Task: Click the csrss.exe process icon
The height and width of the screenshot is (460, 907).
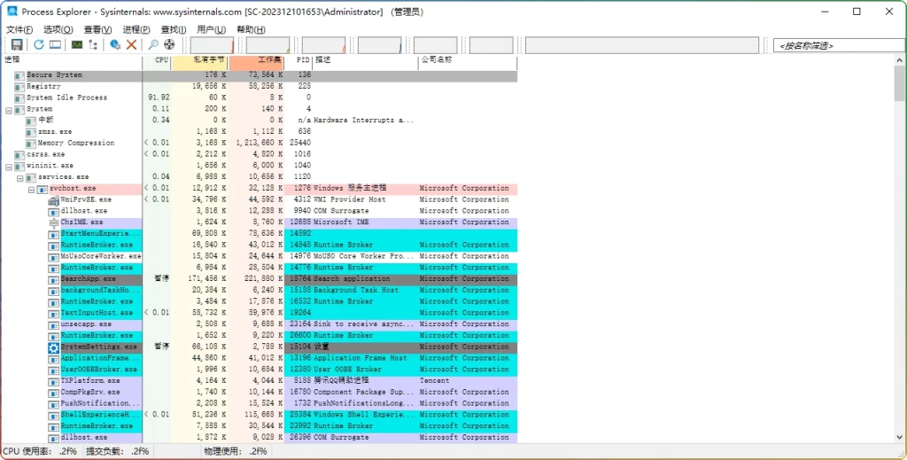Action: tap(19, 154)
